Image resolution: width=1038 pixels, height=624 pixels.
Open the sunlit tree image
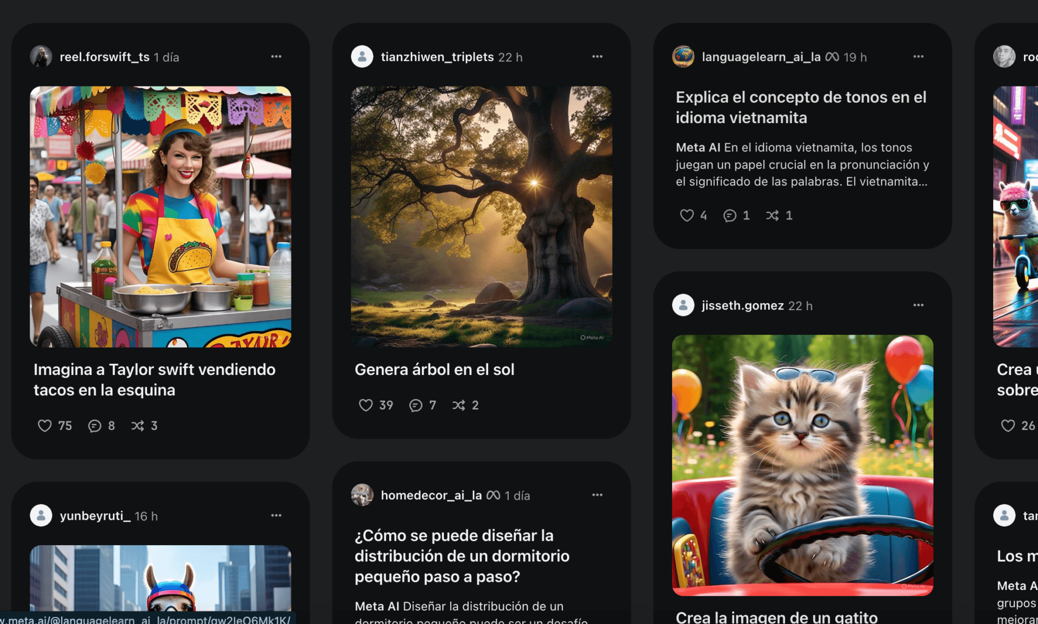coord(482,217)
